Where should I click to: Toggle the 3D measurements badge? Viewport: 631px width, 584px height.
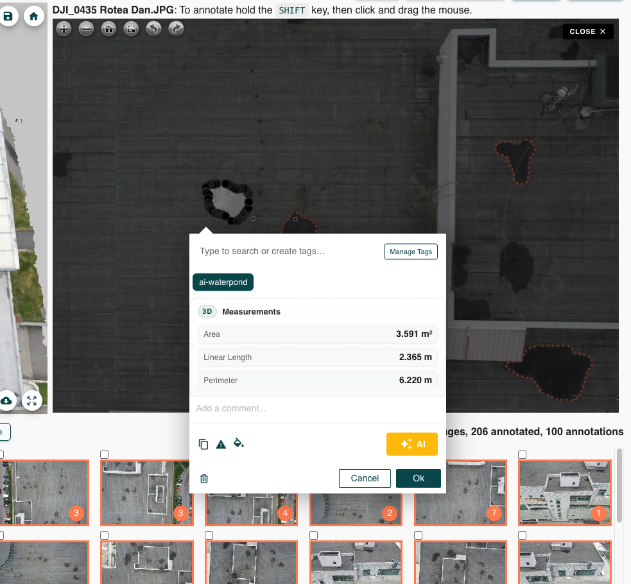(x=207, y=312)
